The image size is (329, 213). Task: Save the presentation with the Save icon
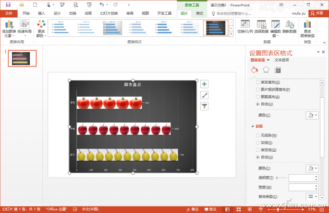[x=8, y=5]
